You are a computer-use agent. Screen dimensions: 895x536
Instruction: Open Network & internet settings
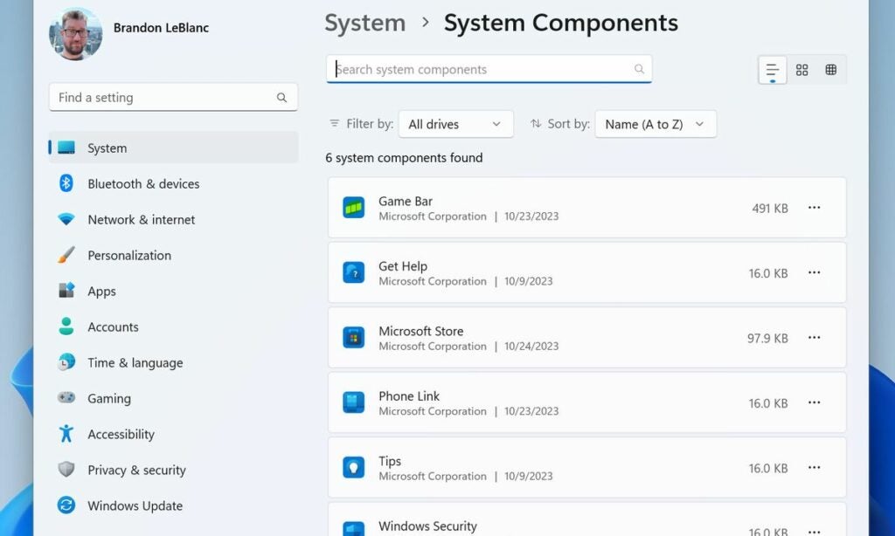[x=174, y=219]
